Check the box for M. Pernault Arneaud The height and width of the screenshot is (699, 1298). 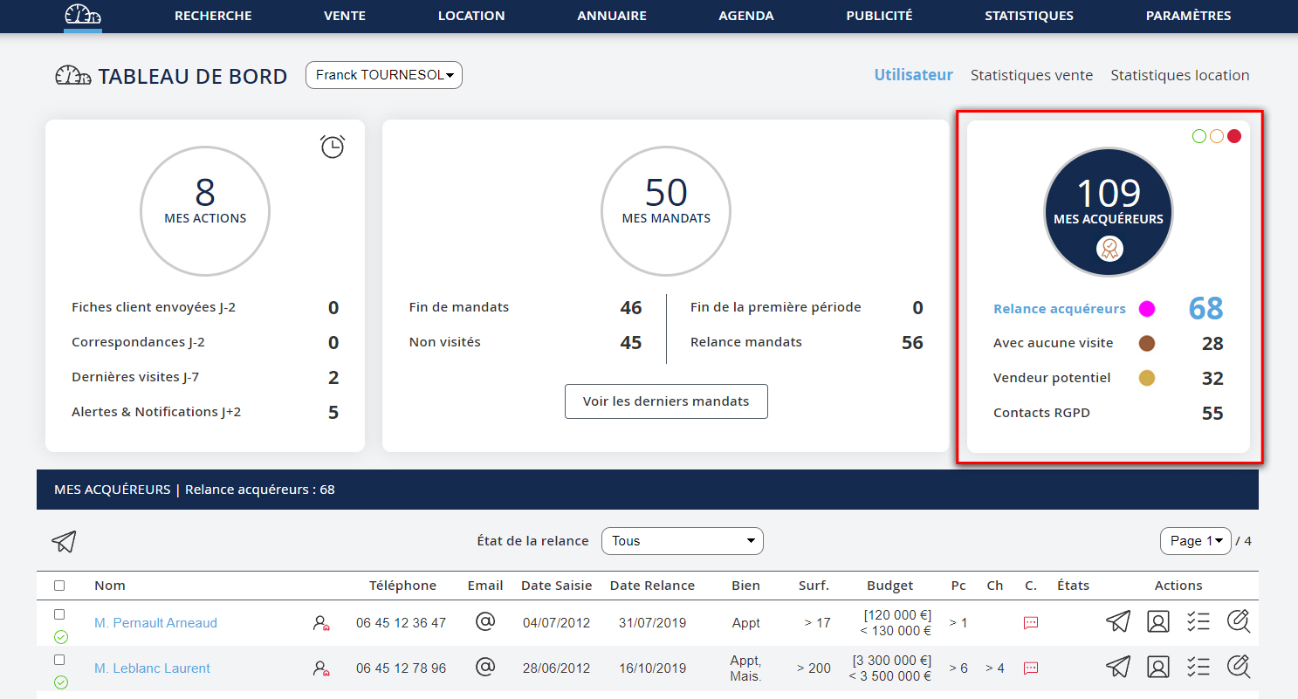click(x=59, y=614)
